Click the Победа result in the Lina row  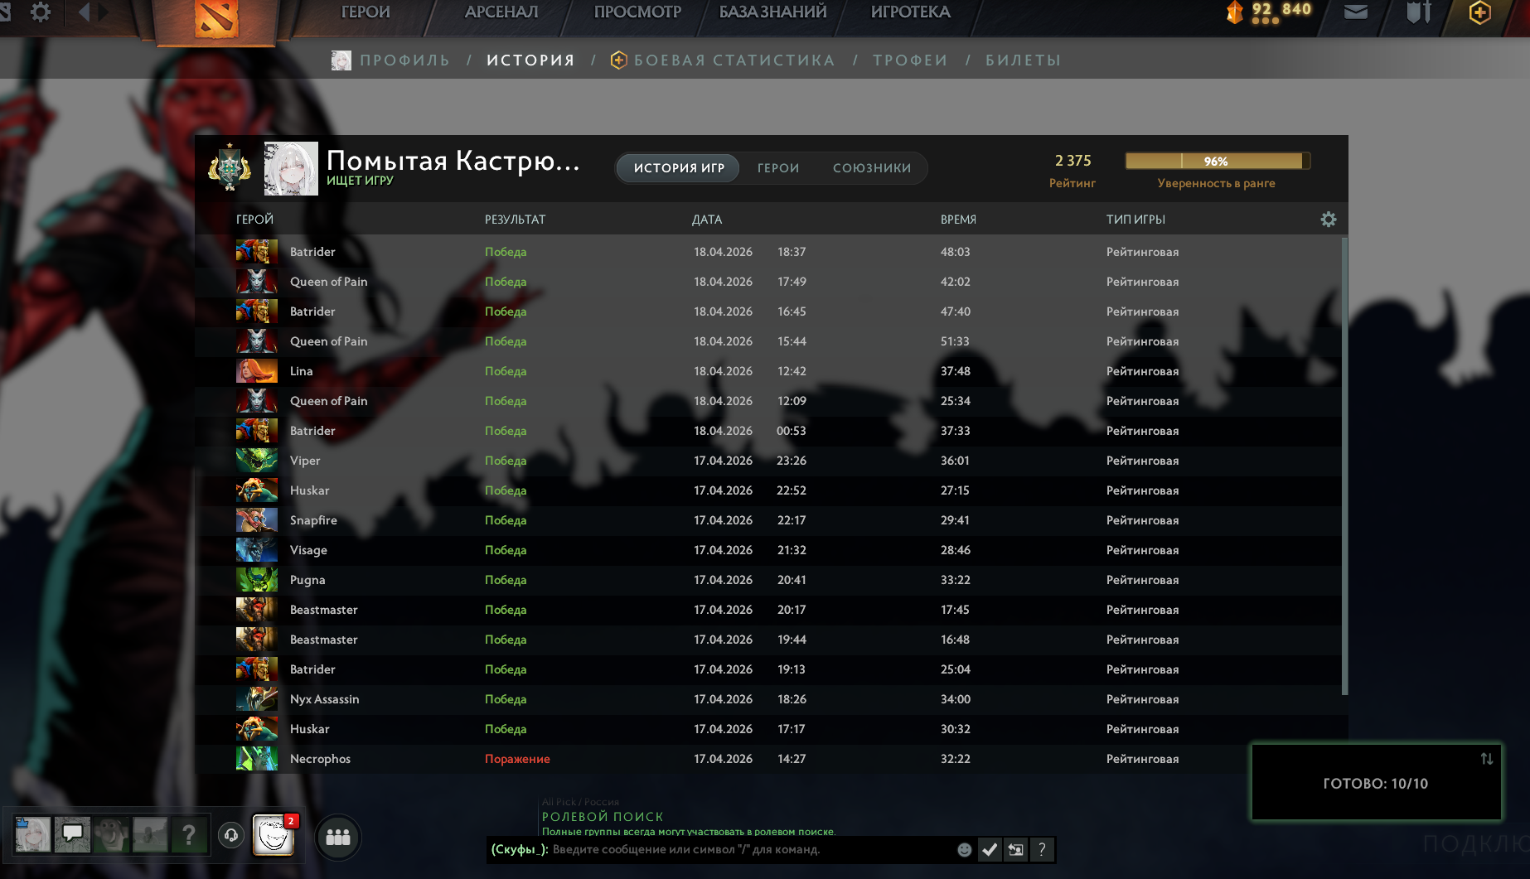coord(506,371)
